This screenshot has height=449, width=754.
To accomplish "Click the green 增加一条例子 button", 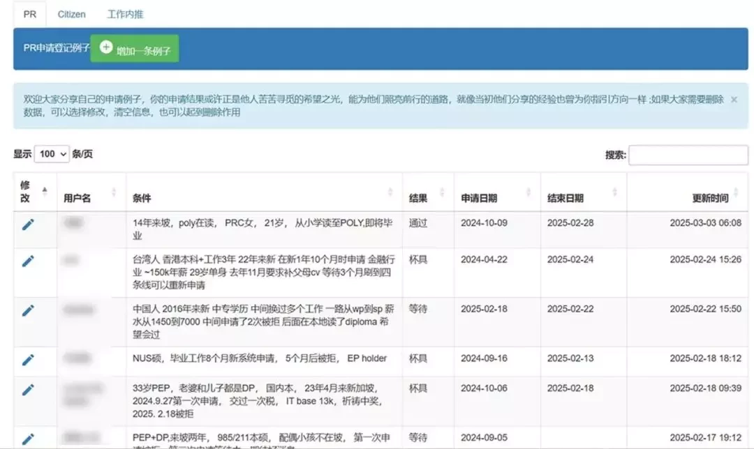I will pyautogui.click(x=135, y=49).
